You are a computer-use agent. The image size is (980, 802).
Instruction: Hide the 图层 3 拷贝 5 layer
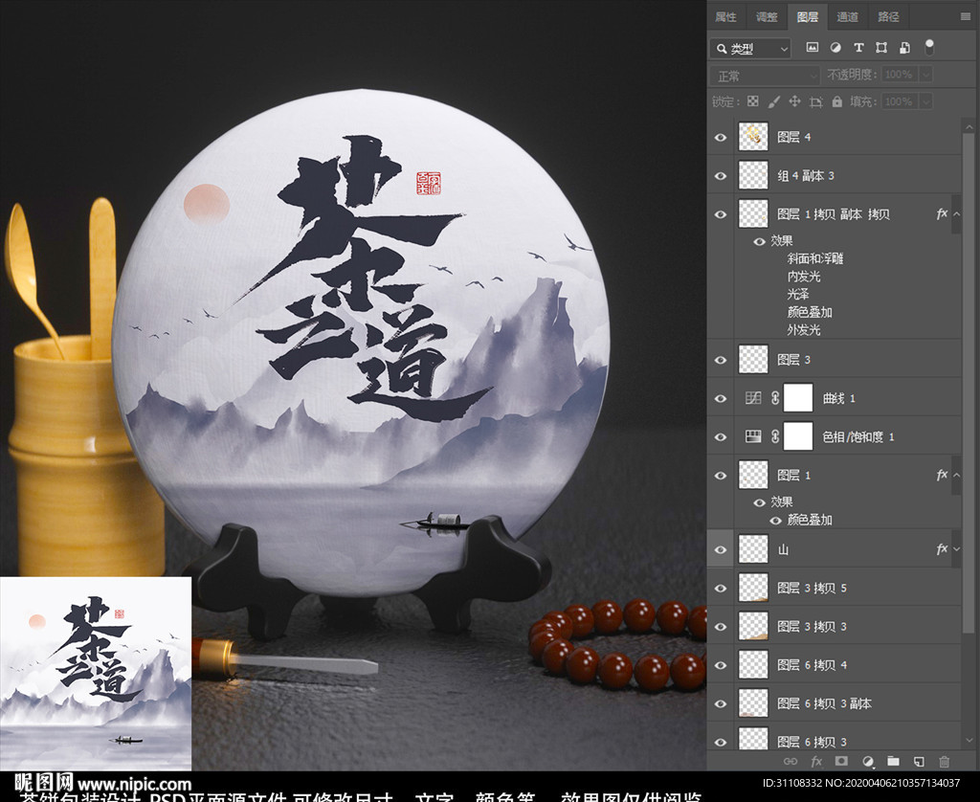tap(720, 589)
